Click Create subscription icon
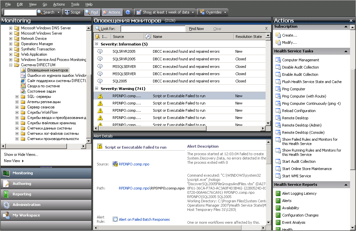The image size is (356, 231). (x=278, y=35)
